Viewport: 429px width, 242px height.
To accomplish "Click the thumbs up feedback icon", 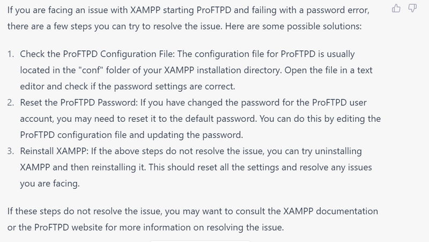I will pos(396,9).
